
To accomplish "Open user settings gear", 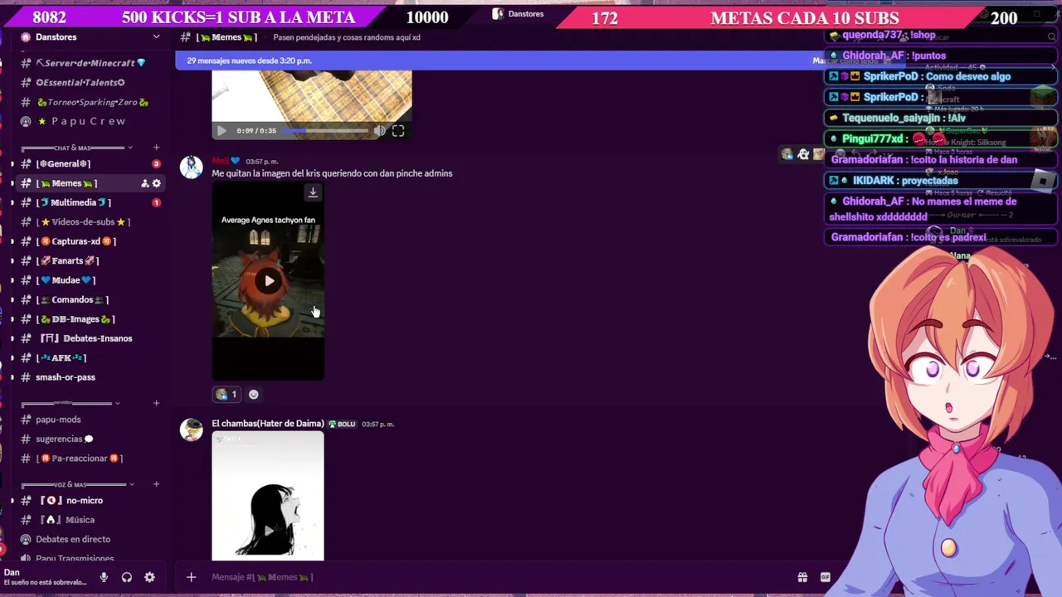I will (x=149, y=577).
